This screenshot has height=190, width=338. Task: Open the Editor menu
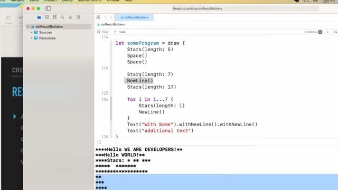point(34,1)
